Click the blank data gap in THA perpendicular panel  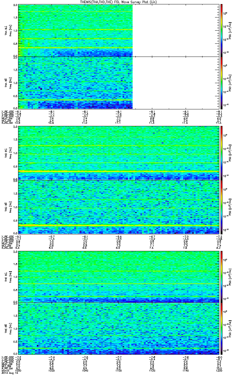click(175, 30)
